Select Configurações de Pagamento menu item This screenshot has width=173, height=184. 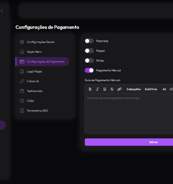point(42,62)
